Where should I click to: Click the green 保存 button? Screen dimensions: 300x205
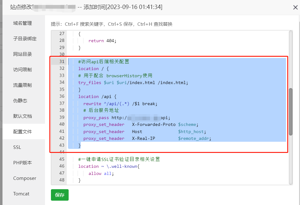click(60, 195)
